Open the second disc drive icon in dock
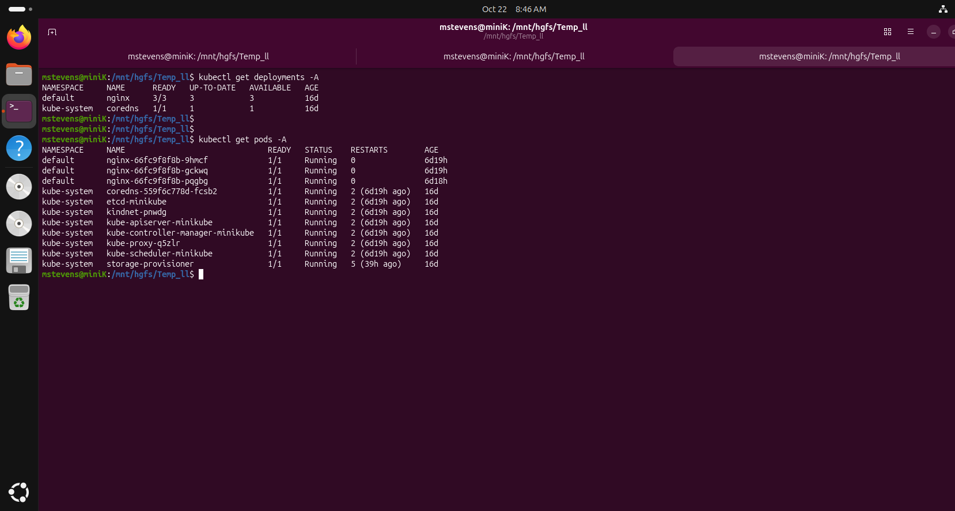The height and width of the screenshot is (511, 955). pos(19,224)
